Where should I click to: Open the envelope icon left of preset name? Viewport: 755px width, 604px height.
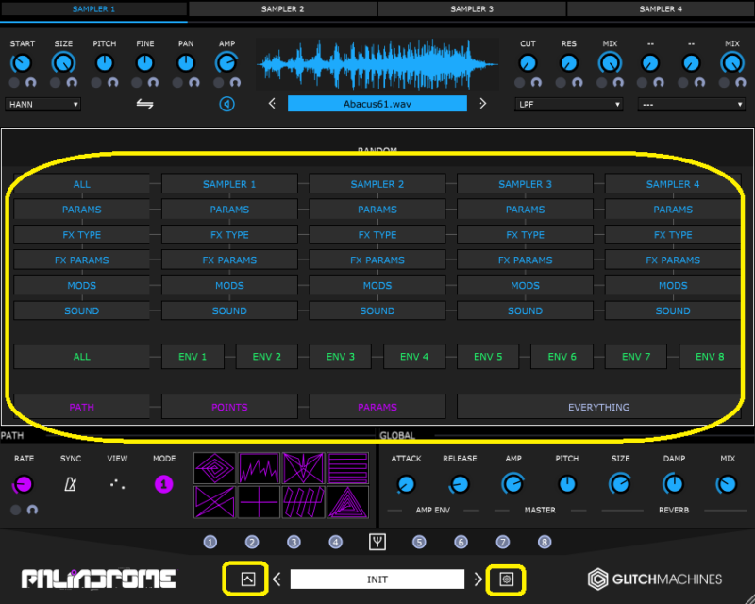click(248, 579)
